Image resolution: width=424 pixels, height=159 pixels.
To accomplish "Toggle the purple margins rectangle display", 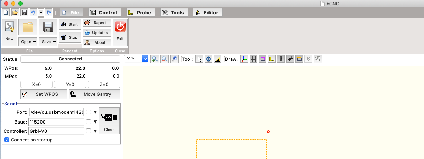I will (x=263, y=59).
